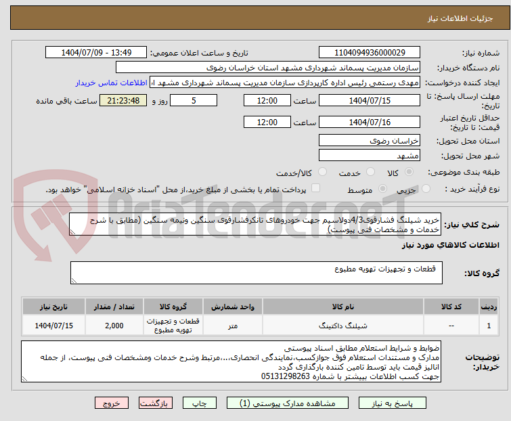
Task: Click the buyer notes text area
Action: tap(231, 361)
